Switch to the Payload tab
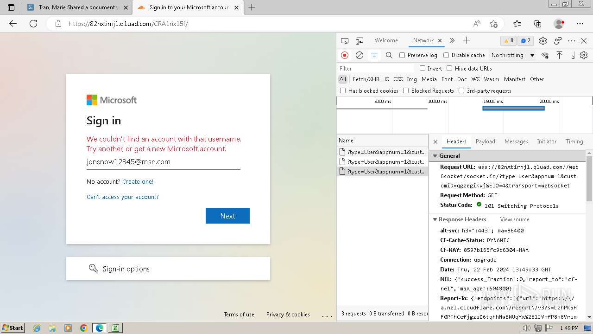Screen dimensions: 593x334 point(486,141)
